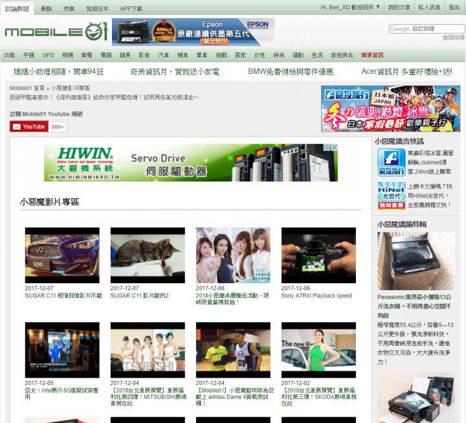Click 進階搜尋 advanced search link
The image size is (466, 423).
click(x=453, y=38)
